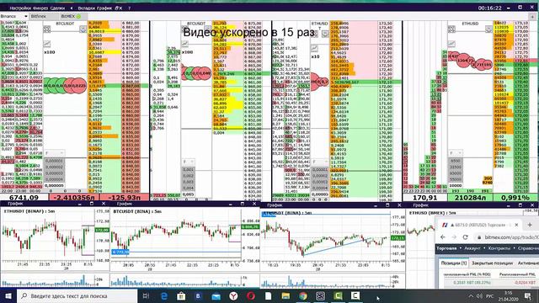Viewport: 539px width, 303px height.
Task: Open dropdown icon in ETHUSD panel header
Action: pyautogui.click(x=488, y=29)
